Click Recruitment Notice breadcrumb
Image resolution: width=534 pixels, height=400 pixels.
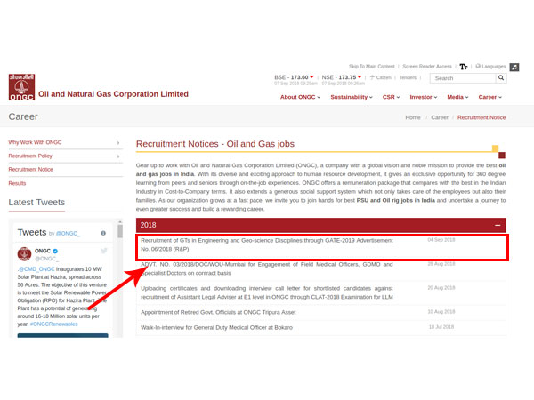point(481,117)
